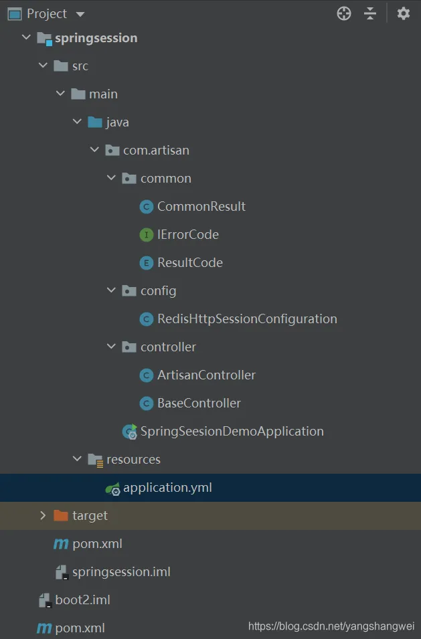Select the CommonResult class

coord(201,207)
